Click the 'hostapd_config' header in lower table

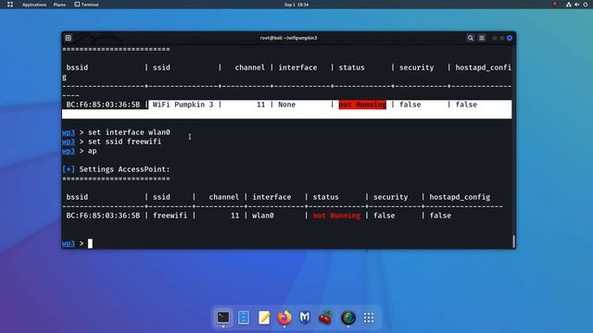coord(460,197)
